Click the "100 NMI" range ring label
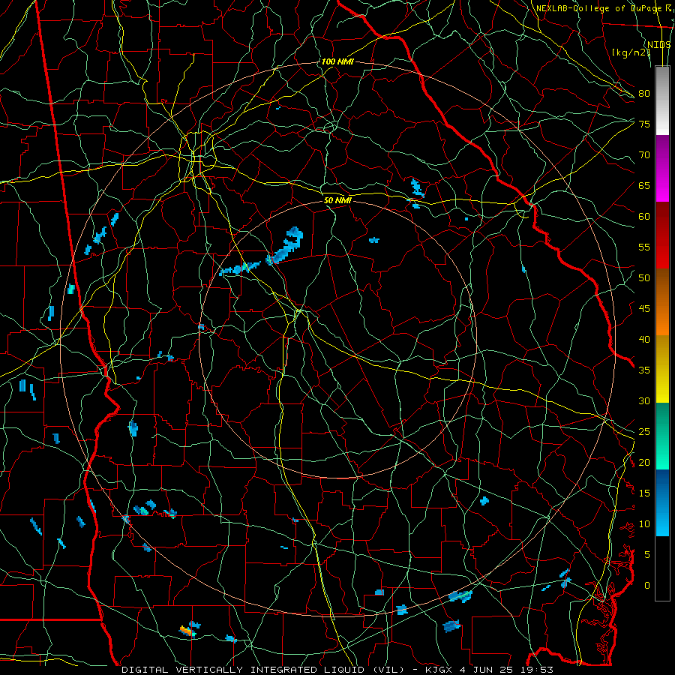Screen dimensions: 675x675 pyautogui.click(x=337, y=61)
